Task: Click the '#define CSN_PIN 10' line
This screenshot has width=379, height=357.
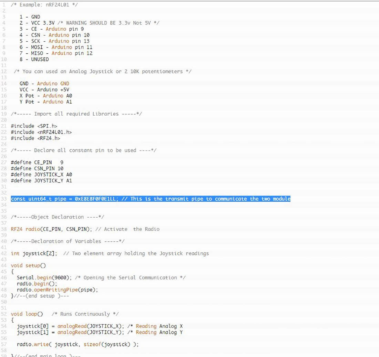Action: click(x=37, y=169)
